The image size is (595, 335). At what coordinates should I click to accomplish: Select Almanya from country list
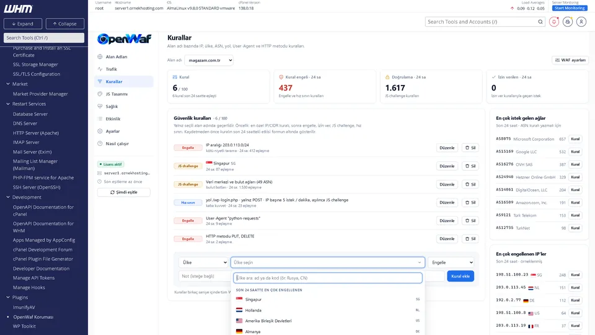click(x=328, y=331)
